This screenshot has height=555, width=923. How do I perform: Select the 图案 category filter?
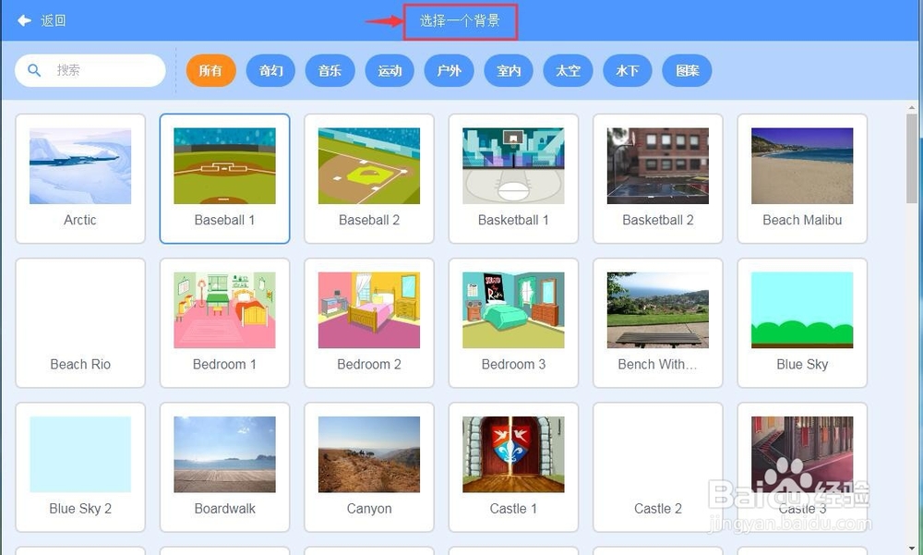[x=687, y=71]
